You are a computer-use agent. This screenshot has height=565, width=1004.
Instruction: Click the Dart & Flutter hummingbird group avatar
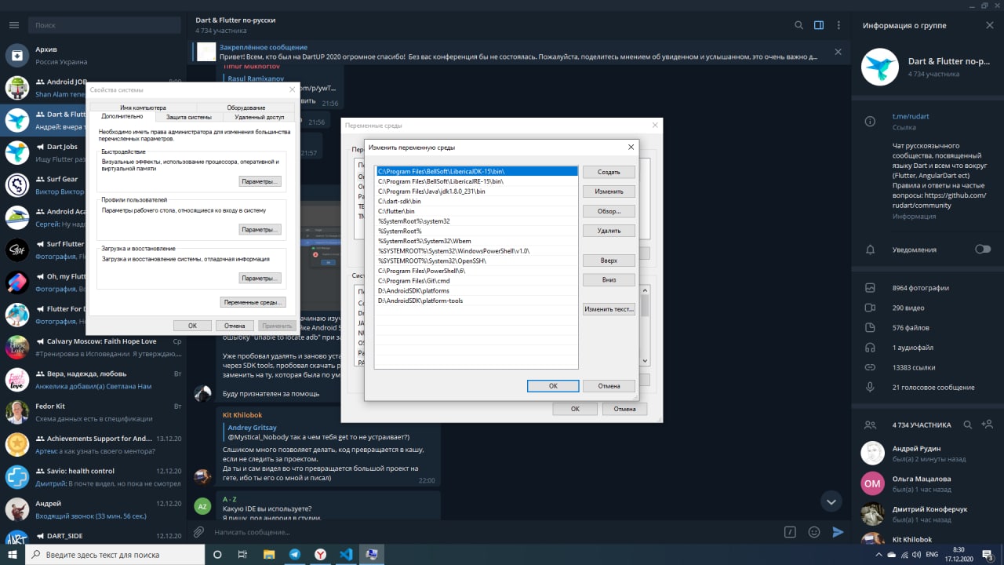(880, 67)
